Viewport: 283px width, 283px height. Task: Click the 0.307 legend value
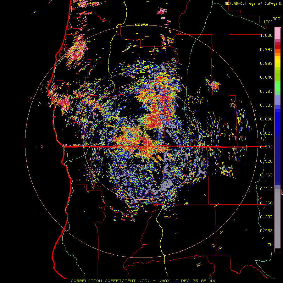[x=266, y=217]
